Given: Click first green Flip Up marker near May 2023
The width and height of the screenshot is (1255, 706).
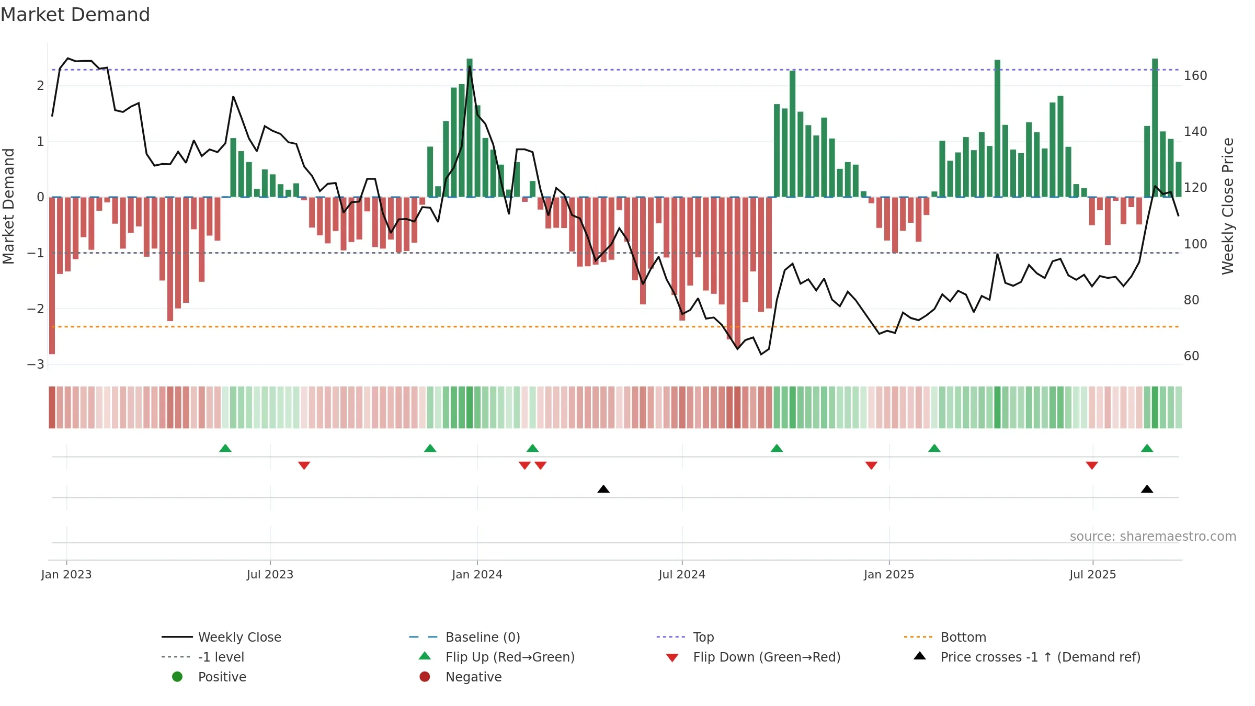Looking at the screenshot, I should click(225, 448).
